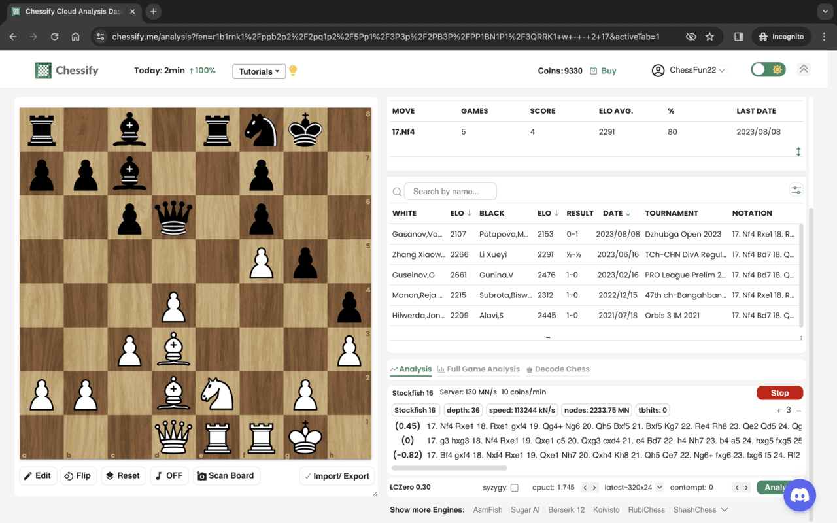Open a new browser tab

[153, 12]
